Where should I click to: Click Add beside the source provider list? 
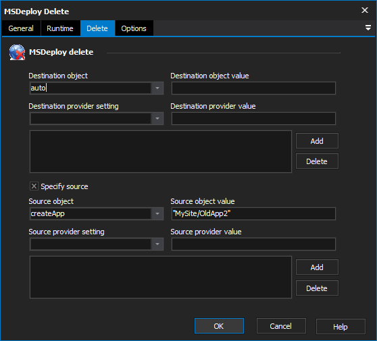click(317, 267)
